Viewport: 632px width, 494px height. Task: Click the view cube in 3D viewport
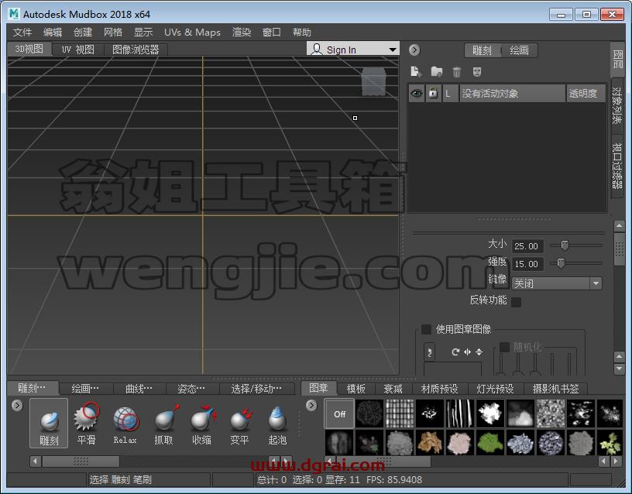[x=373, y=82]
